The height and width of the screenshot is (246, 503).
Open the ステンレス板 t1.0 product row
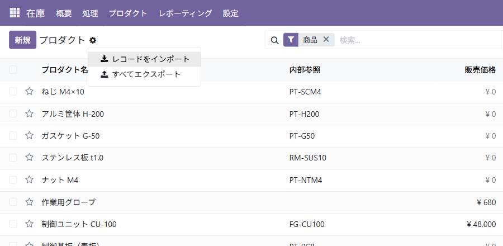[x=251, y=158]
